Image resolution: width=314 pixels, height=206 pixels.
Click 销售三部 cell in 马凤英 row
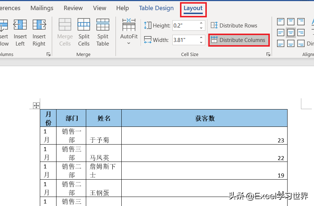[71, 153]
